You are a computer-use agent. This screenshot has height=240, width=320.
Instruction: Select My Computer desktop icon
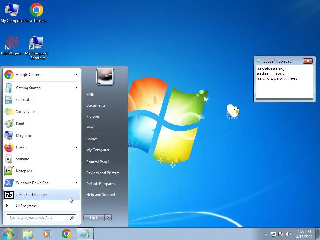tap(12, 12)
